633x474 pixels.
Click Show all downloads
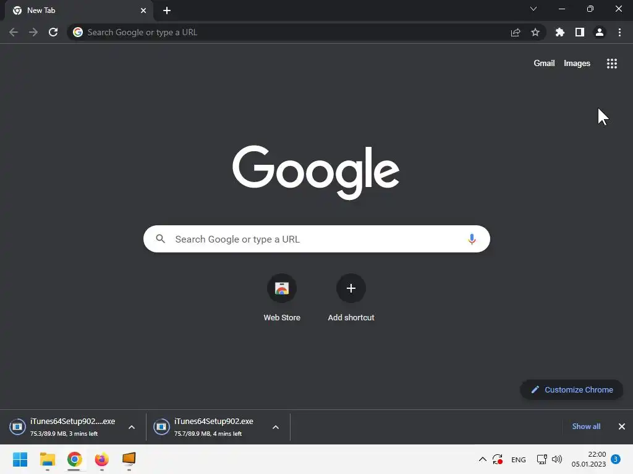coord(586,426)
